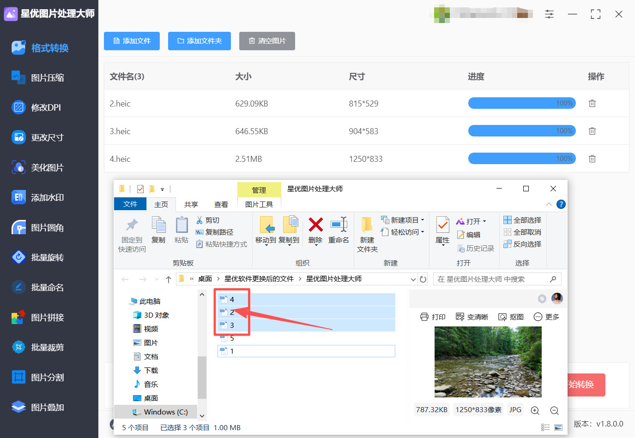Image resolution: width=635 pixels, height=438 pixels.
Task: Zoom in on the preview image
Action: click(x=535, y=410)
